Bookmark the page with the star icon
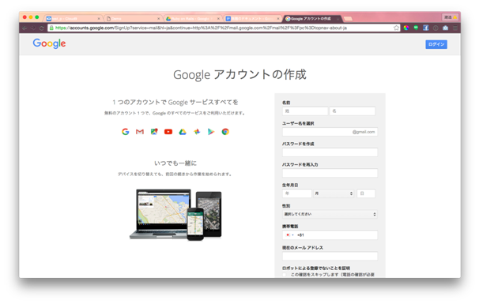 (396, 28)
